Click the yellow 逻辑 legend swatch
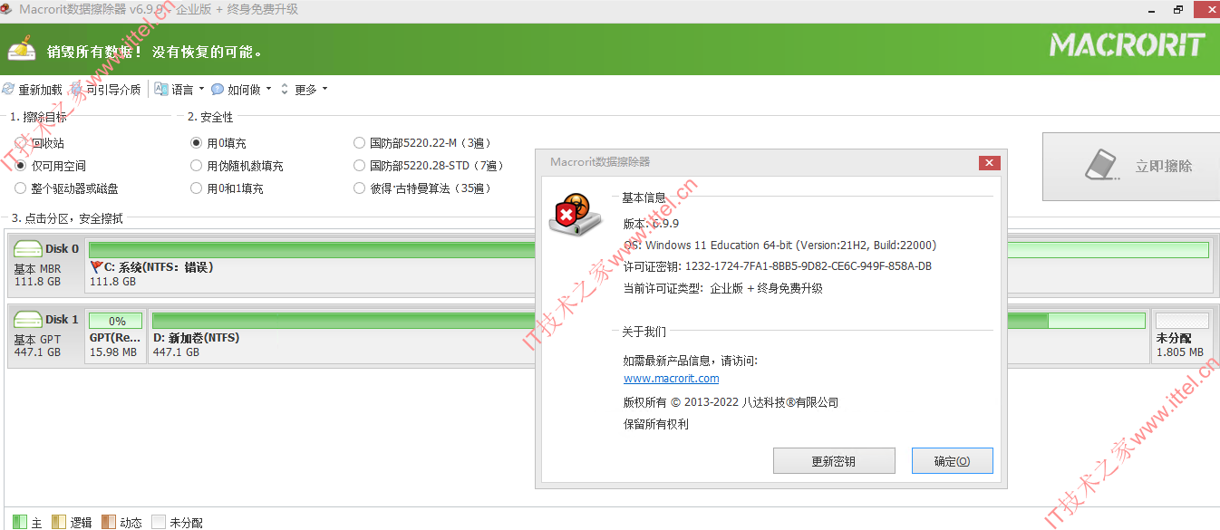 tap(59, 522)
